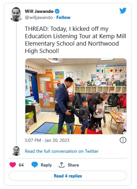Click the 5:07 PM Jan 30, 2023 timestamp

click(x=47, y=140)
